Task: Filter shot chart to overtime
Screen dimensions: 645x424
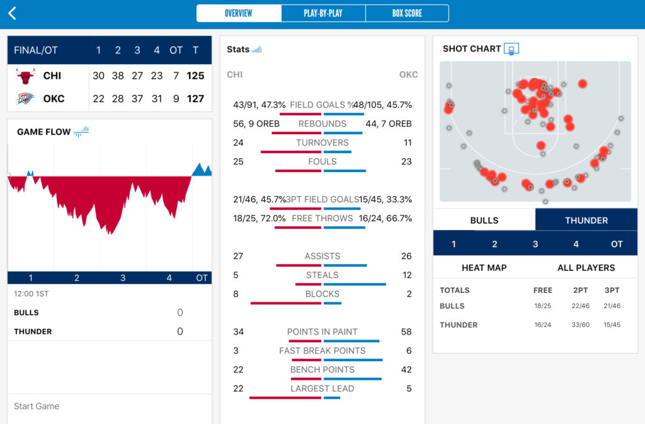Action: pyautogui.click(x=617, y=244)
